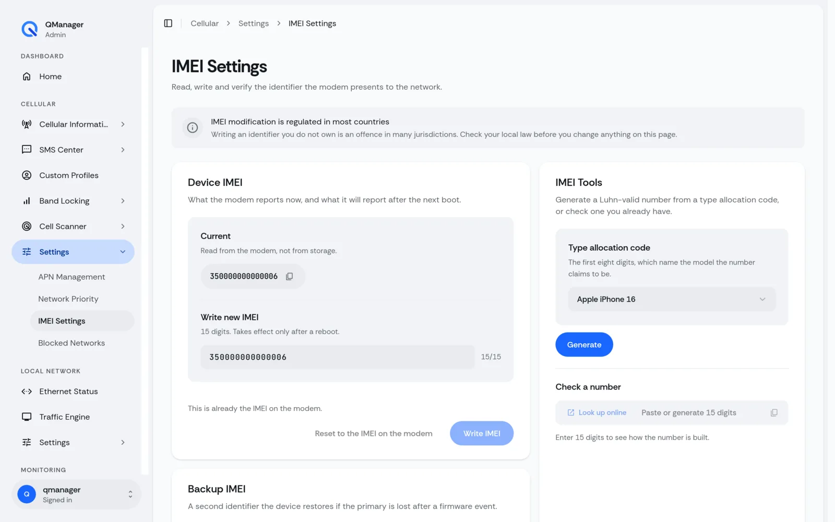Click the copy icon in Check a number field
Viewport: 835px width, 522px height.
[774, 413]
